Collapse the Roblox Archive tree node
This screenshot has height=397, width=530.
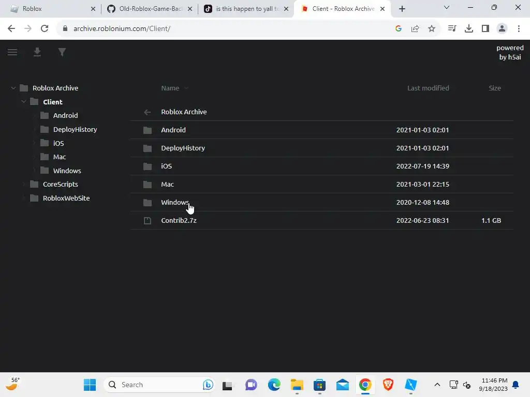[x=13, y=88]
